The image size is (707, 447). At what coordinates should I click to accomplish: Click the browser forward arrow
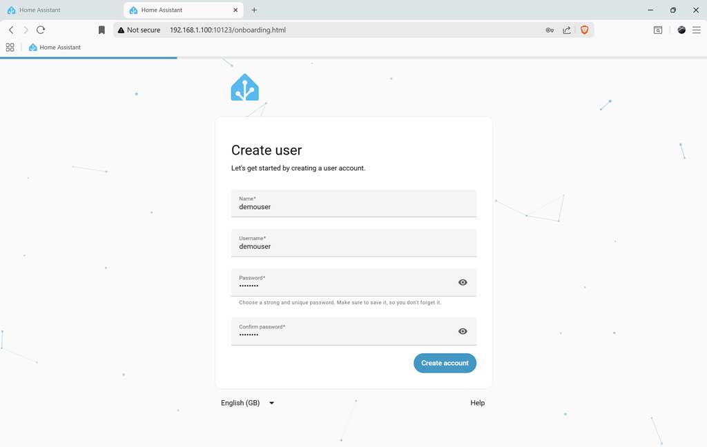(x=26, y=30)
